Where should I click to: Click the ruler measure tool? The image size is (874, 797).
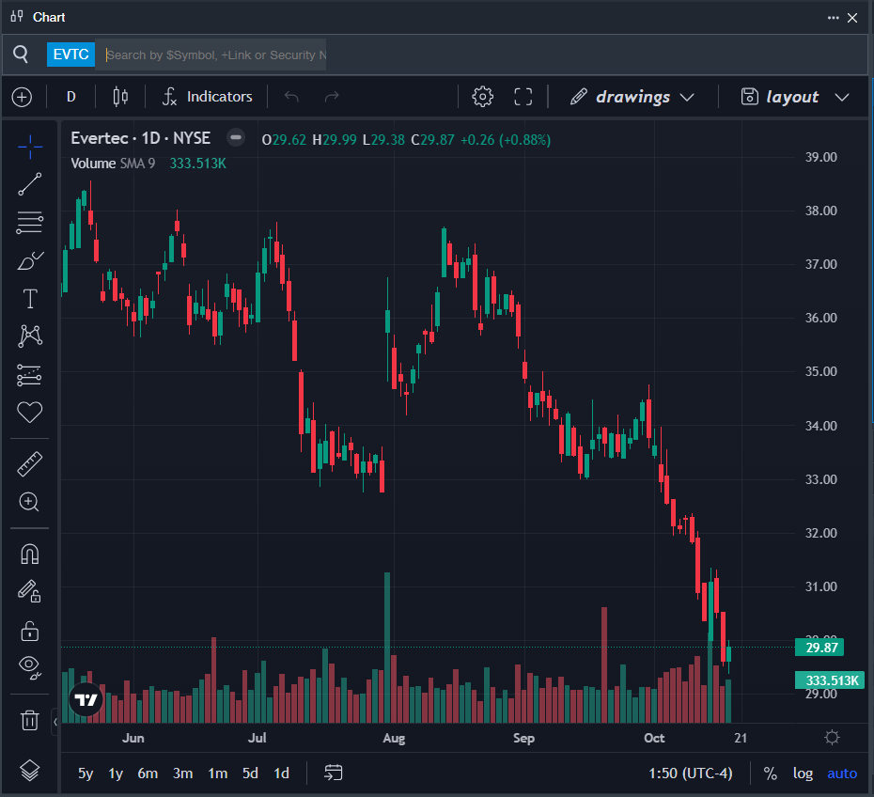30,462
